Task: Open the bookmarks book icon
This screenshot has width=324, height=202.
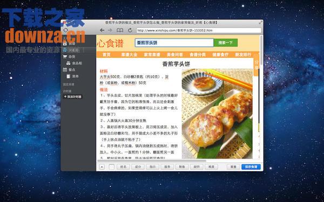Action: pos(120,30)
